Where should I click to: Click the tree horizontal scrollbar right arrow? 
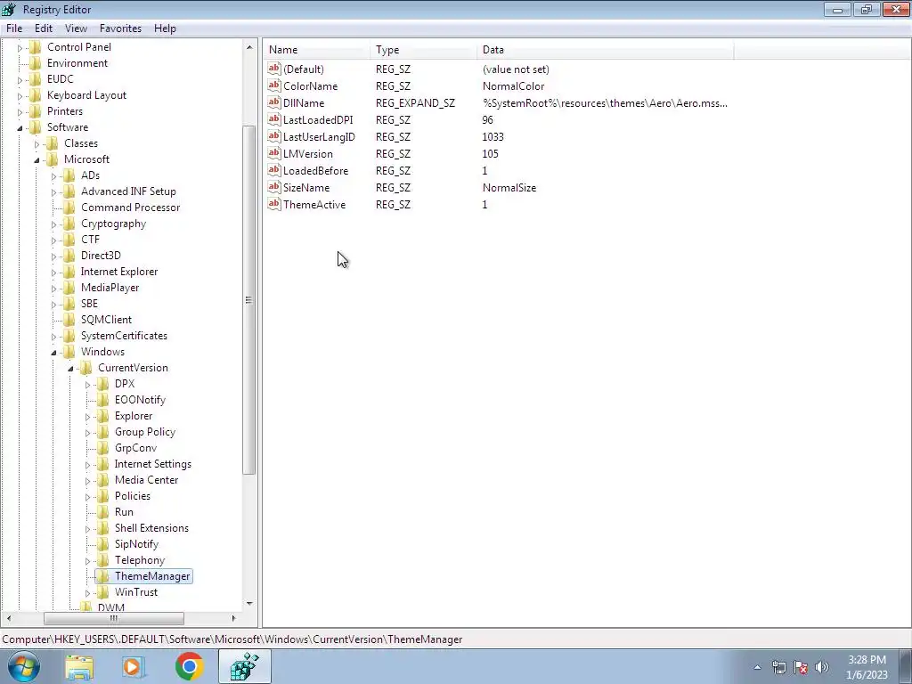click(233, 618)
